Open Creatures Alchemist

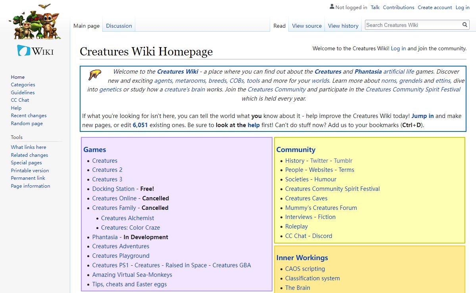(128, 218)
